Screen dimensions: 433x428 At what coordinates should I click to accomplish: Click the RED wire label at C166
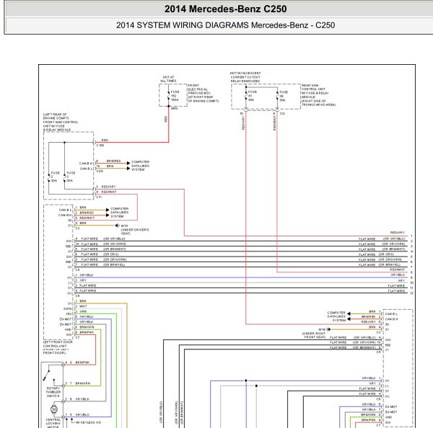coord(105,140)
